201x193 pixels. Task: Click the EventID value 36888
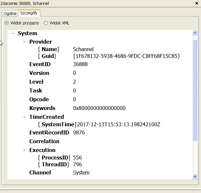point(80,64)
